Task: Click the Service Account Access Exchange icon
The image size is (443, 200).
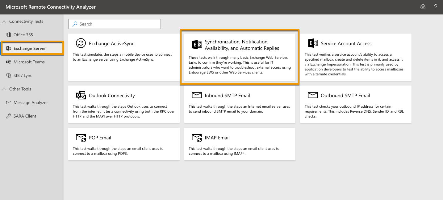Action: (313, 43)
